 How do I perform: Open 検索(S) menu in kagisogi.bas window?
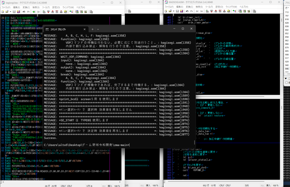click(x=36, y=7)
